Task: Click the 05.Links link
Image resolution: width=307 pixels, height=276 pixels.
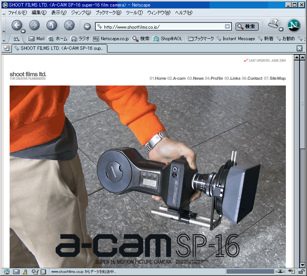Action: [233, 78]
